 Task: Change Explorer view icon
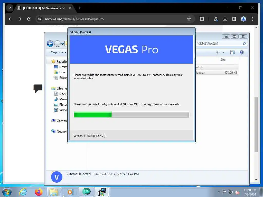coord(218,52)
